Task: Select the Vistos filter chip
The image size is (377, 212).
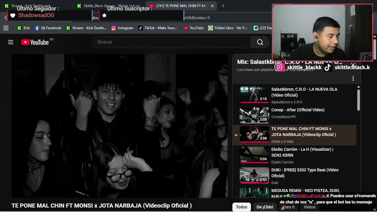Action: click(x=310, y=207)
